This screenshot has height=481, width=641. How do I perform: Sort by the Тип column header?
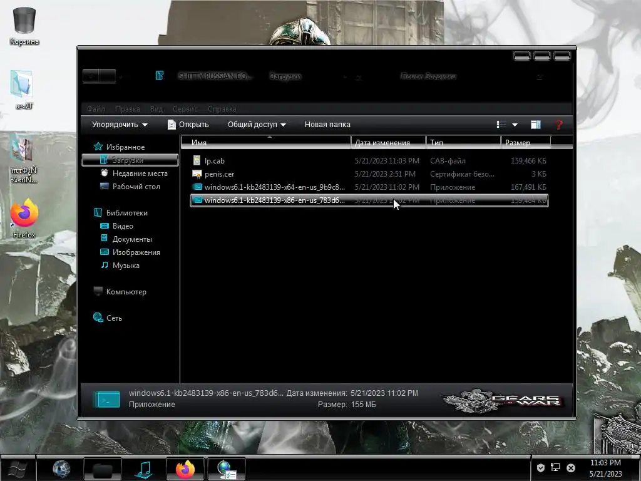(x=464, y=142)
